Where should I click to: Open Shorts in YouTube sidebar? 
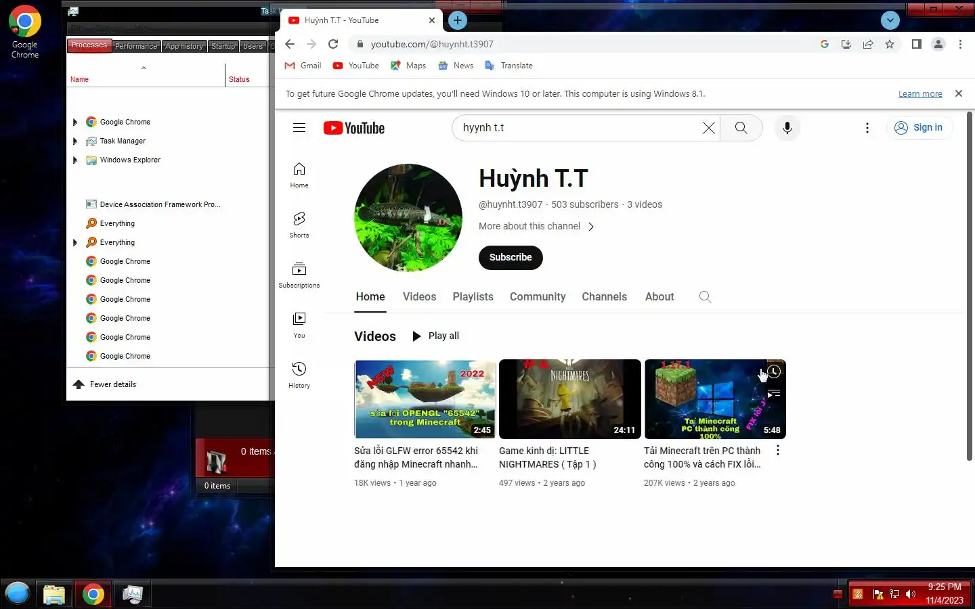click(x=299, y=225)
